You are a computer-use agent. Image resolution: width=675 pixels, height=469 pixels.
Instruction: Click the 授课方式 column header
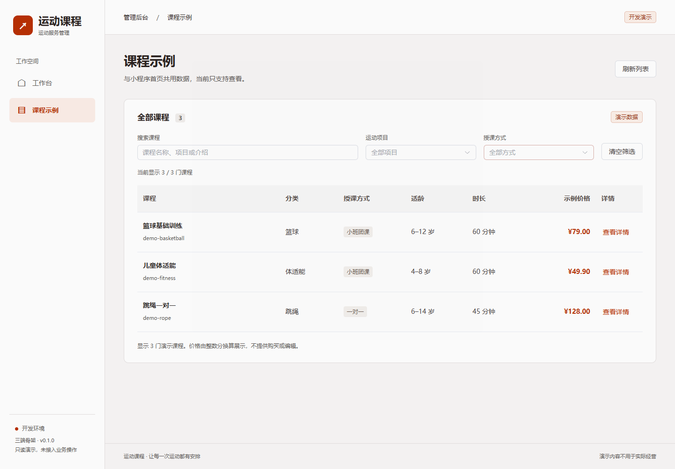coord(357,198)
